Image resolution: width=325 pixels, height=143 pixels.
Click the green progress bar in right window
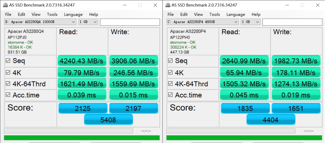[x=244, y=138]
